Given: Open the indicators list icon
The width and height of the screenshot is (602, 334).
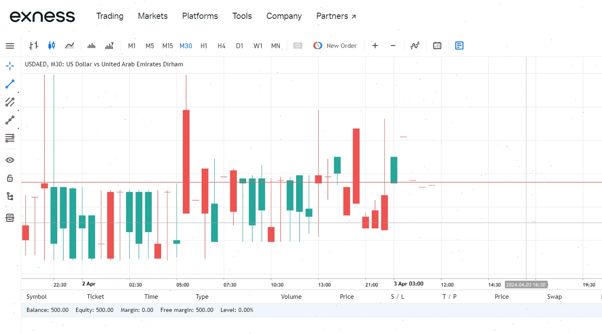Looking at the screenshot, I should click(x=415, y=45).
